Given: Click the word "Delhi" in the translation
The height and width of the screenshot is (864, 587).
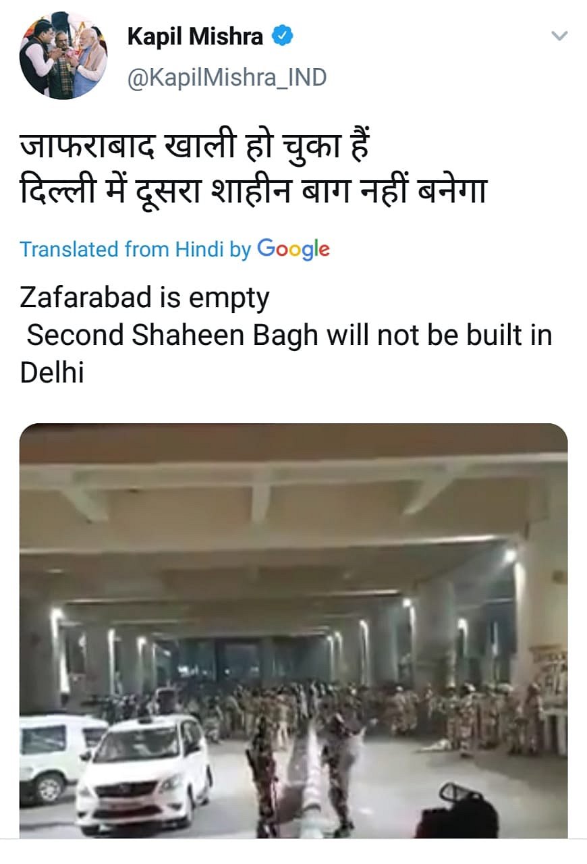Looking at the screenshot, I should pyautogui.click(x=52, y=373).
